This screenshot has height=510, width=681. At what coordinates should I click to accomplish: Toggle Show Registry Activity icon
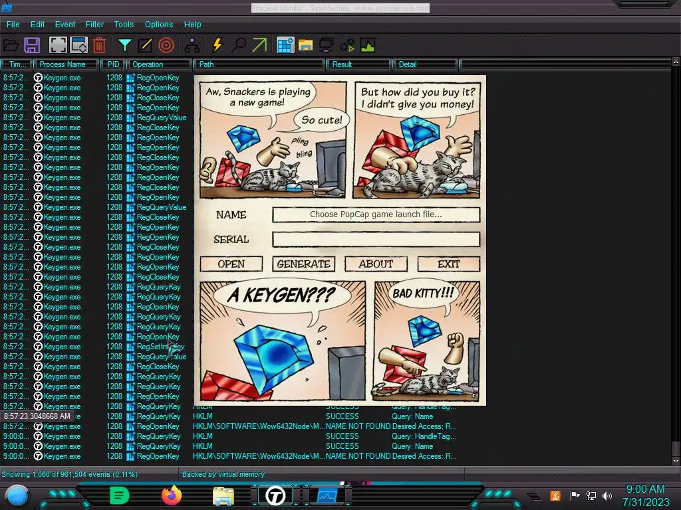click(x=285, y=45)
